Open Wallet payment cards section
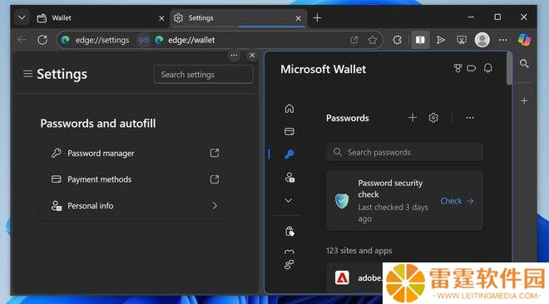The width and height of the screenshot is (549, 304). click(289, 131)
